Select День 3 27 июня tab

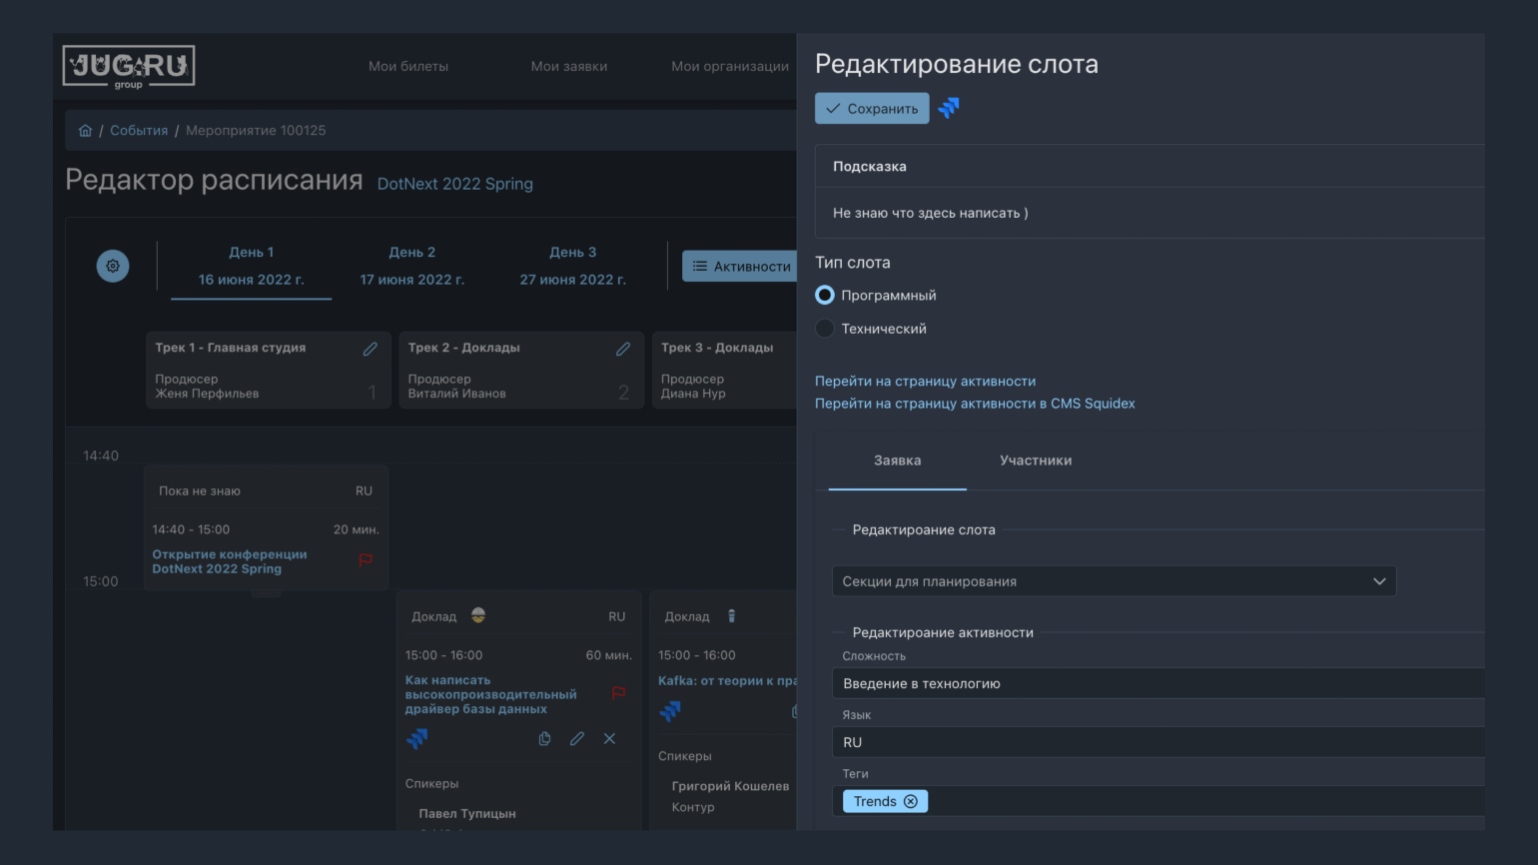point(572,266)
